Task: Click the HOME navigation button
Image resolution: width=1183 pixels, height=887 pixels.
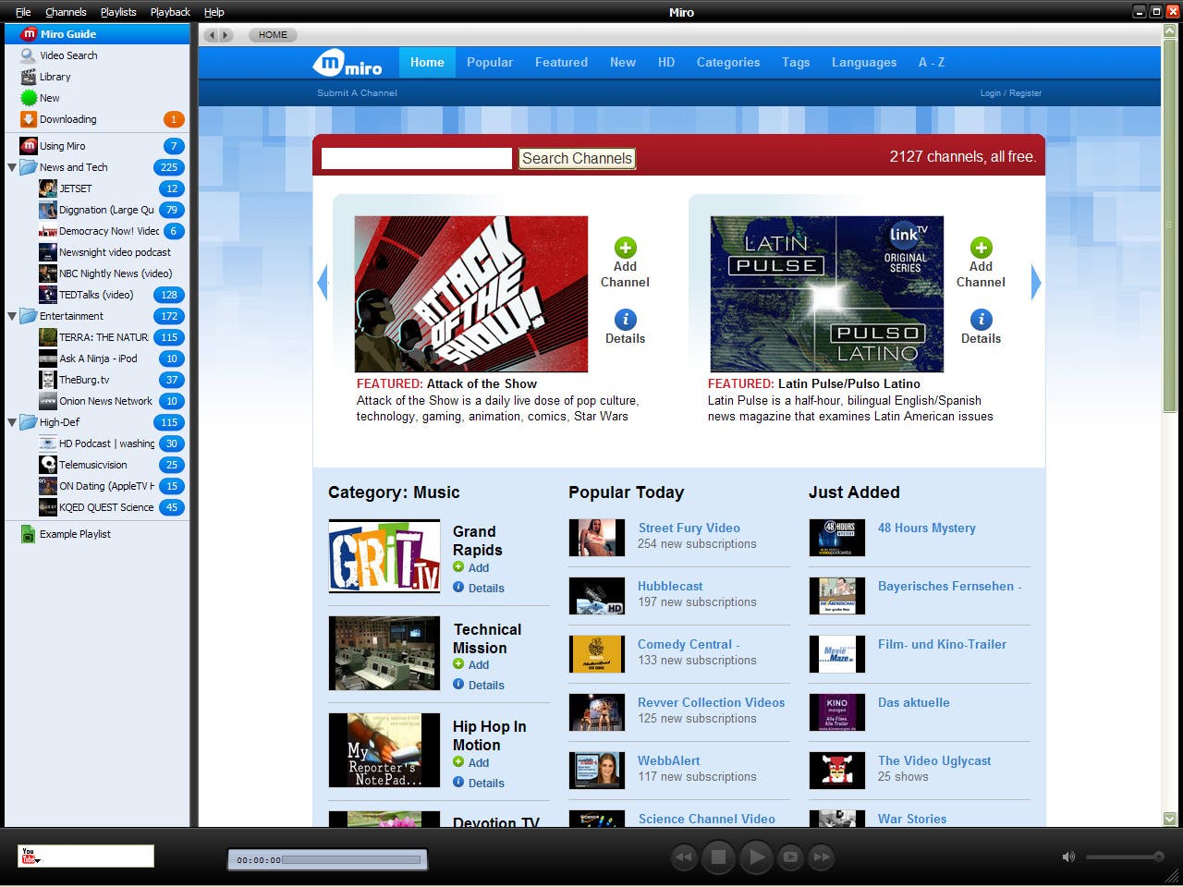Action: pos(273,35)
